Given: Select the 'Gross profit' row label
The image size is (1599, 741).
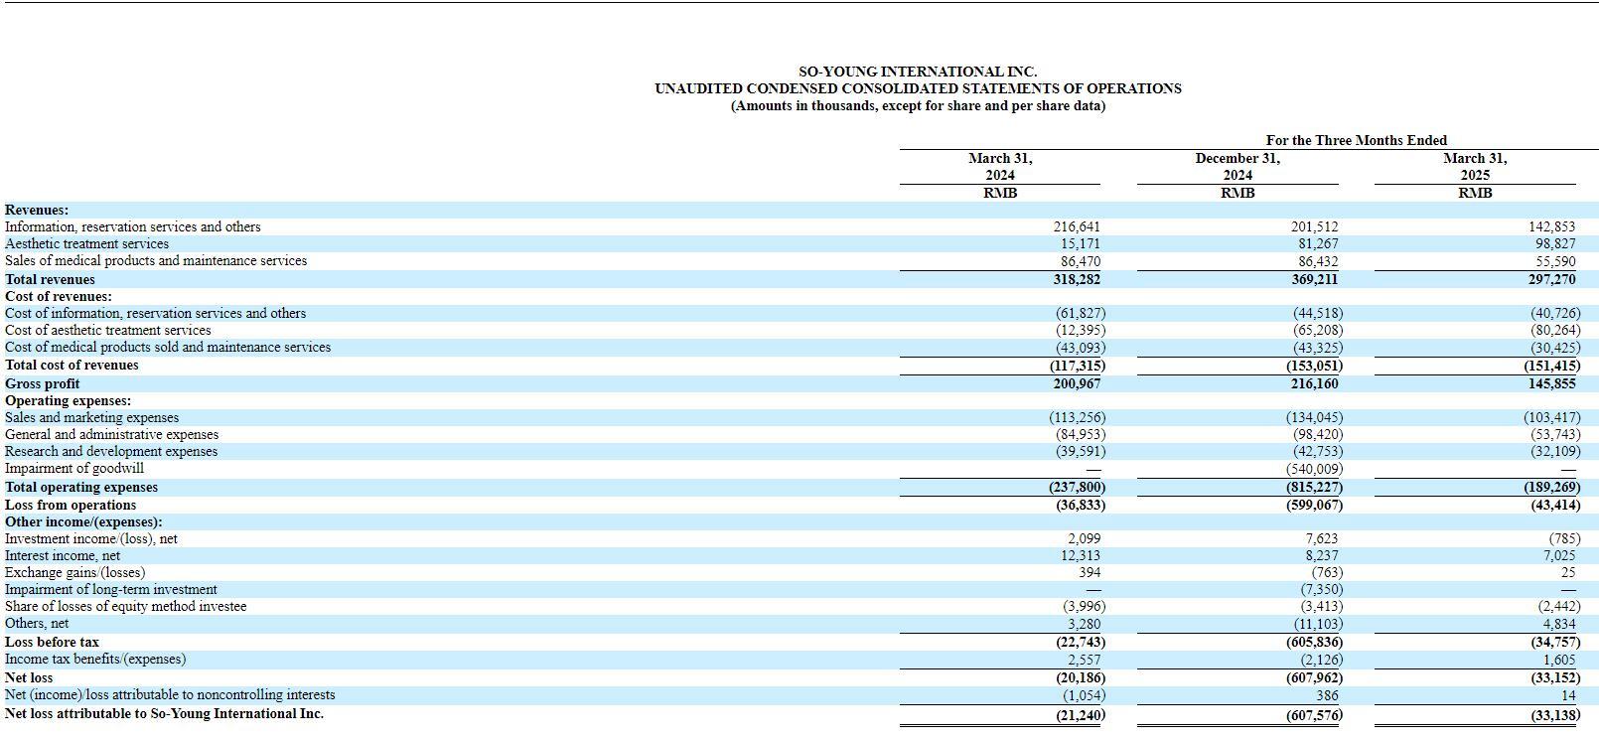Looking at the screenshot, I should point(42,384).
